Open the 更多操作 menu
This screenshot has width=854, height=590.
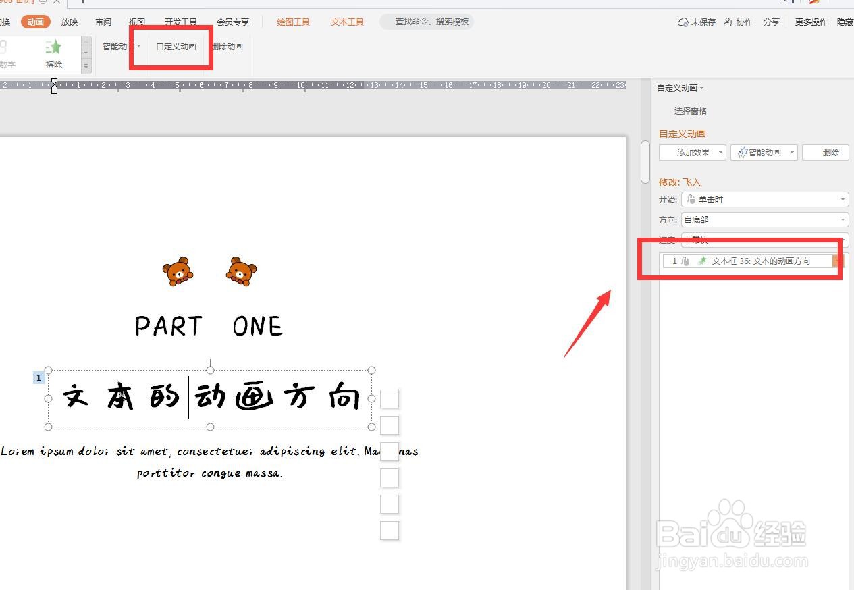point(811,22)
